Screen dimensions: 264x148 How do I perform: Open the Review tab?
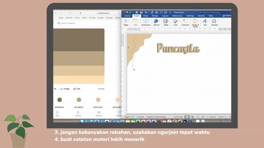pos(201,16)
